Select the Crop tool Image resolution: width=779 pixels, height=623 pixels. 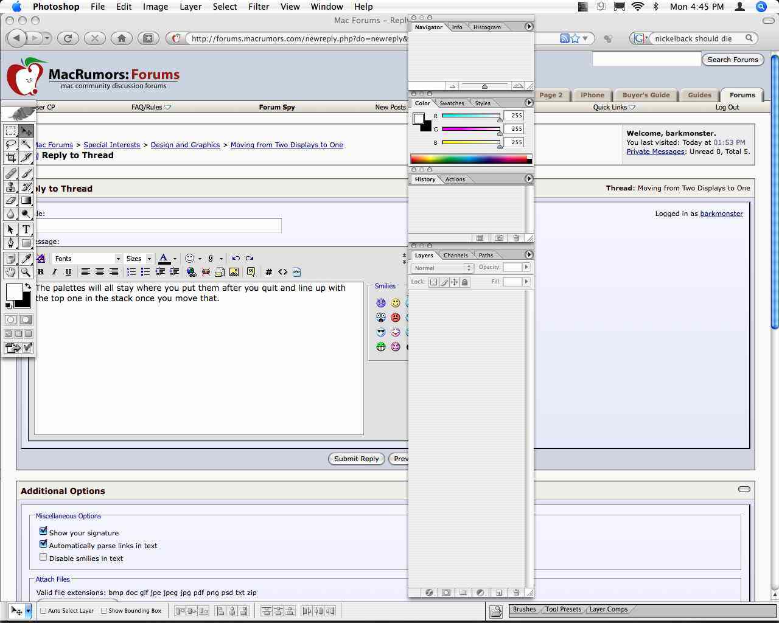click(x=10, y=158)
